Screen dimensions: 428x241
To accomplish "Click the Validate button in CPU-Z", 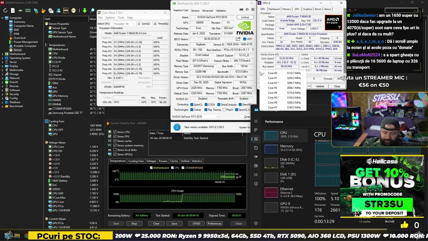I will pyautogui.click(x=320, y=86).
